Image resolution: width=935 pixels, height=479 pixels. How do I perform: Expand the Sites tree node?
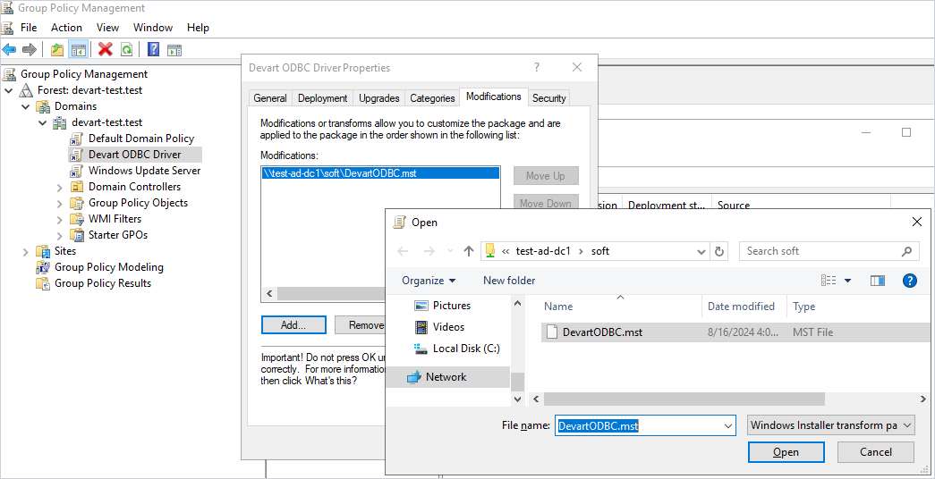[26, 251]
